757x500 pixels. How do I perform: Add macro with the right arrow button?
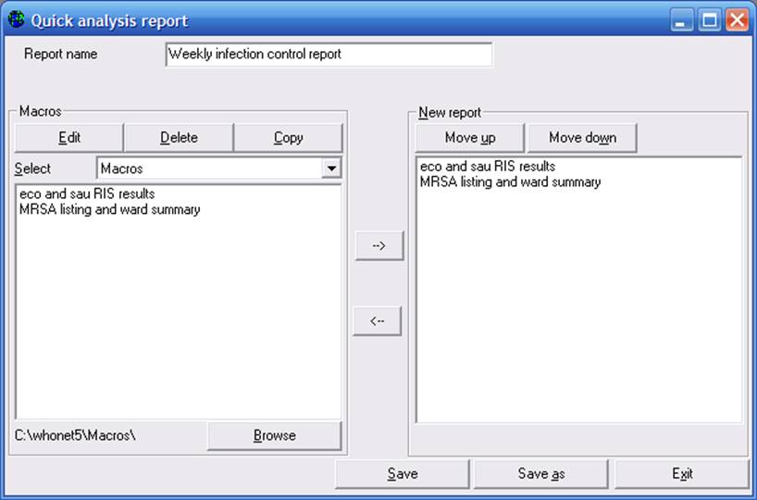(379, 246)
